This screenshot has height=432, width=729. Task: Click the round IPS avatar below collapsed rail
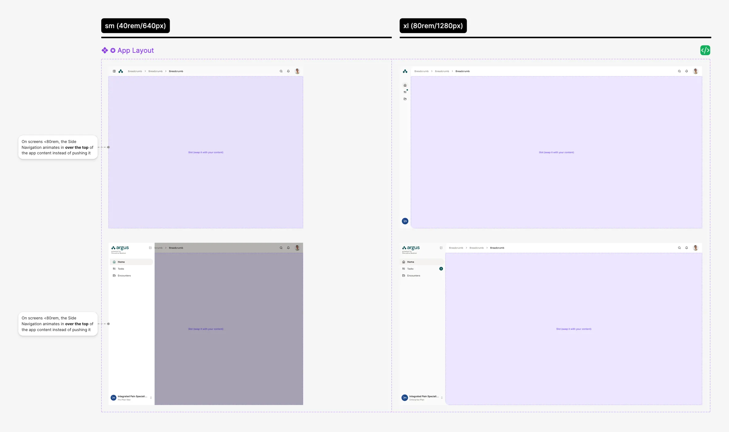pyautogui.click(x=405, y=221)
